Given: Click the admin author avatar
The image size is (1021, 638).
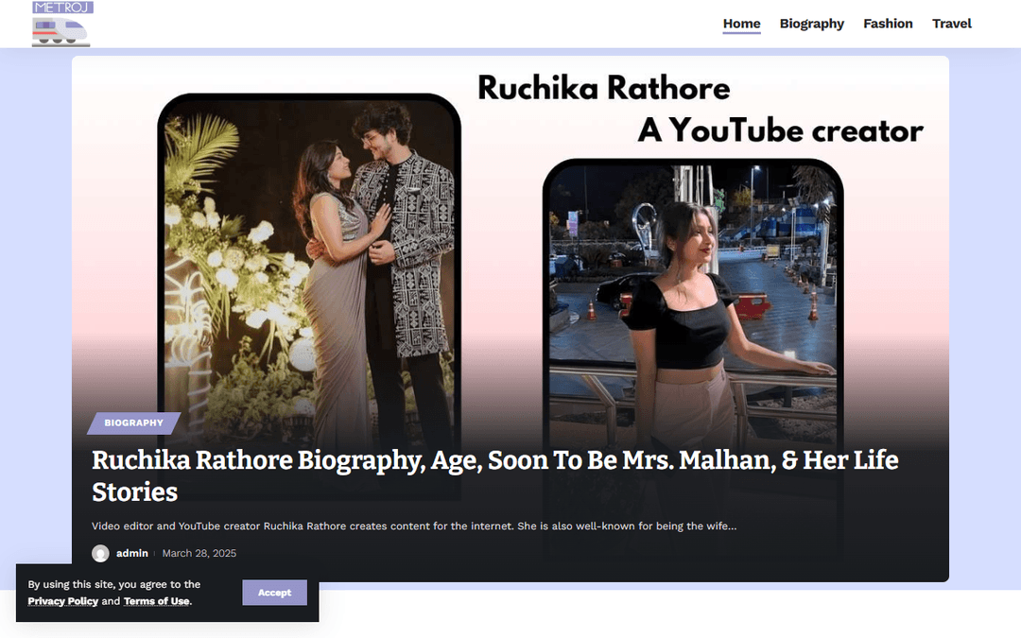Looking at the screenshot, I should point(100,553).
